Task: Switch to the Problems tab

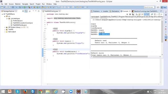Action: pos(95,11)
